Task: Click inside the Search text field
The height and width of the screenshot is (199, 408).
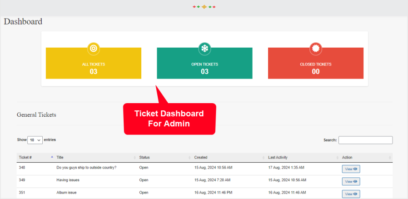Action: [365, 140]
